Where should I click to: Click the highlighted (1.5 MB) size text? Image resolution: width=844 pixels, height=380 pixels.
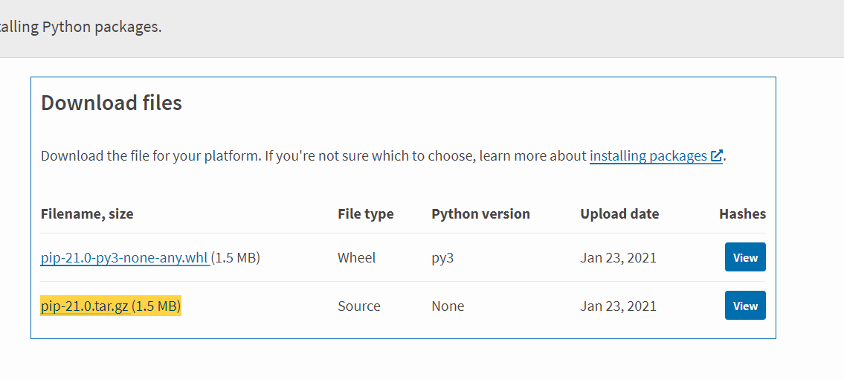coord(157,306)
